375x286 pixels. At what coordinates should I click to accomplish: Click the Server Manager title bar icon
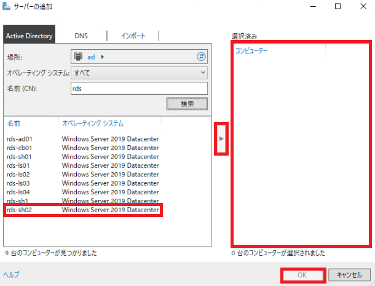6,7
